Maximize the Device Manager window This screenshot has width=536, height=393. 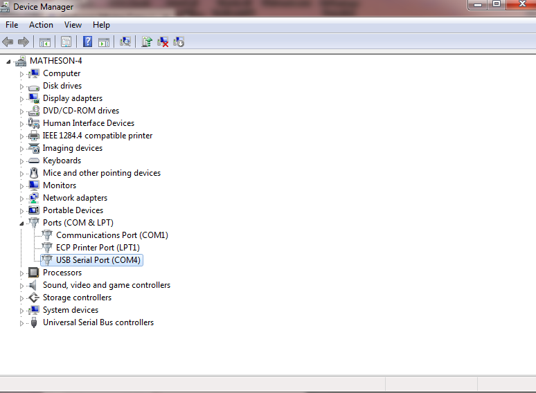(x=497, y=4)
